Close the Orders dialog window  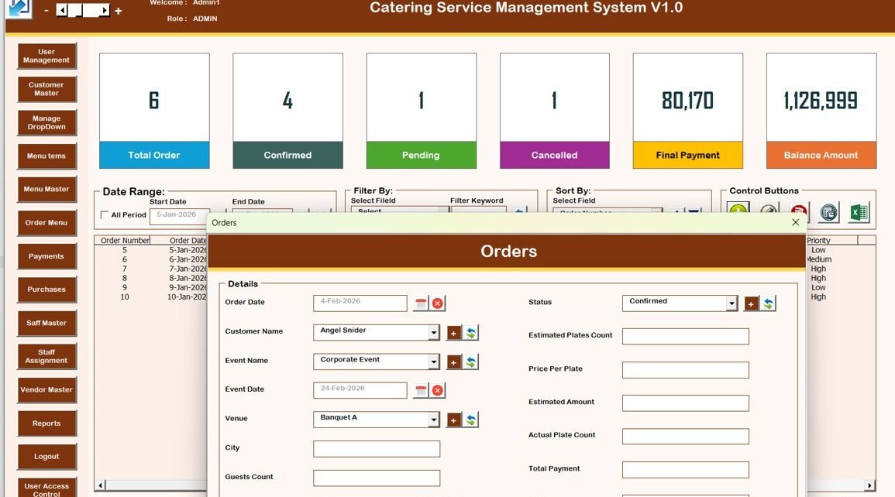pyautogui.click(x=795, y=222)
